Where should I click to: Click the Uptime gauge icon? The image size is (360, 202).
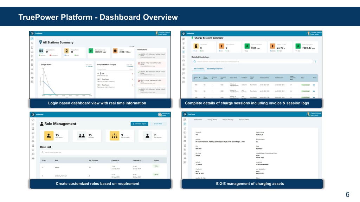[115, 51]
